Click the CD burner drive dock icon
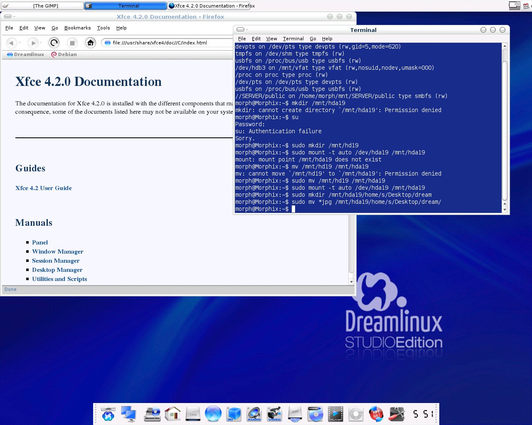 tap(295, 414)
